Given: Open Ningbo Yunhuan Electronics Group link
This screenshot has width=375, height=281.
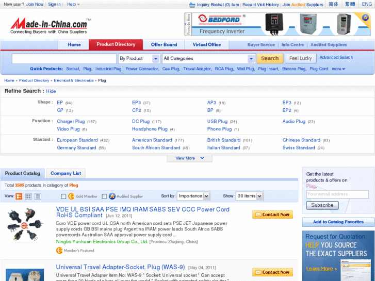Looking at the screenshot, I should click(102, 241).
